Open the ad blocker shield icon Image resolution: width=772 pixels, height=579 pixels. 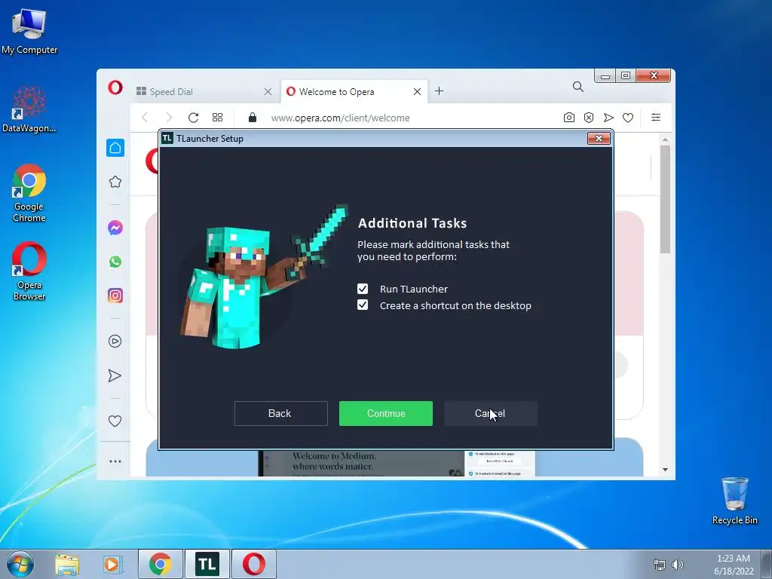pos(588,117)
